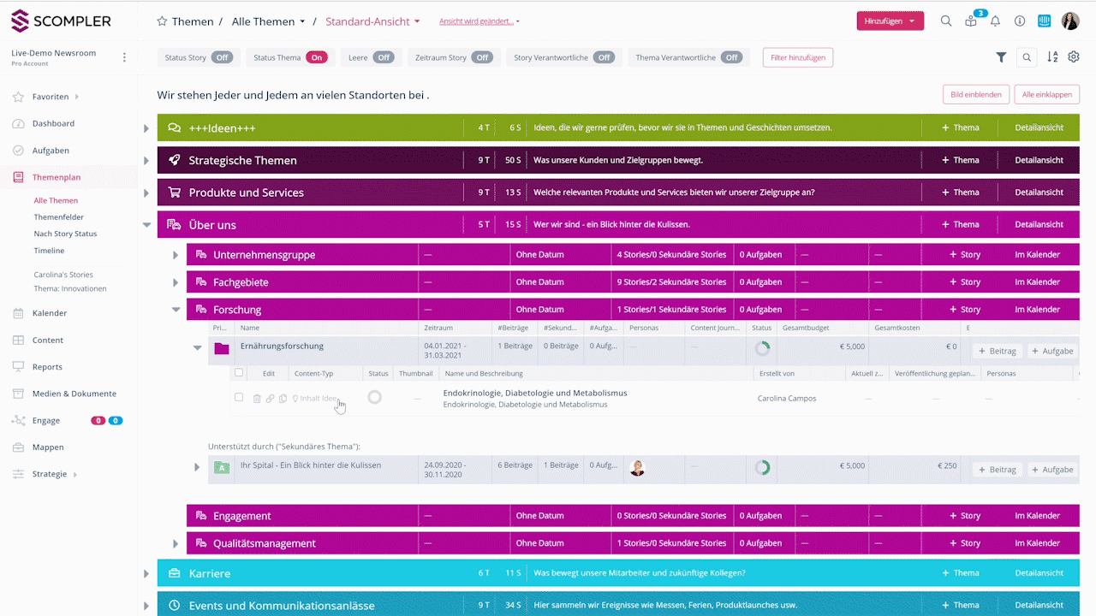
Task: Click the budget progress ring for Ernährungsforschung
Action: tap(761, 347)
